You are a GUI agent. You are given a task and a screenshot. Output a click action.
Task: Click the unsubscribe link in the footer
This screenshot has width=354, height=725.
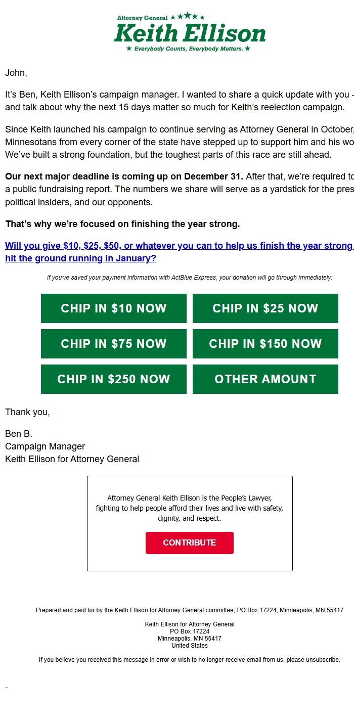(x=324, y=659)
